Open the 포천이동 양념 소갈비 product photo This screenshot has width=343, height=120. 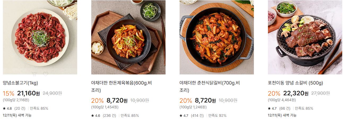[x=305, y=37]
